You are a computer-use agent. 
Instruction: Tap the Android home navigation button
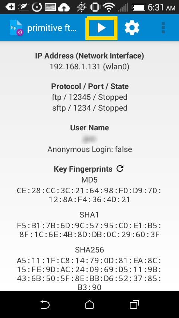(89, 305)
